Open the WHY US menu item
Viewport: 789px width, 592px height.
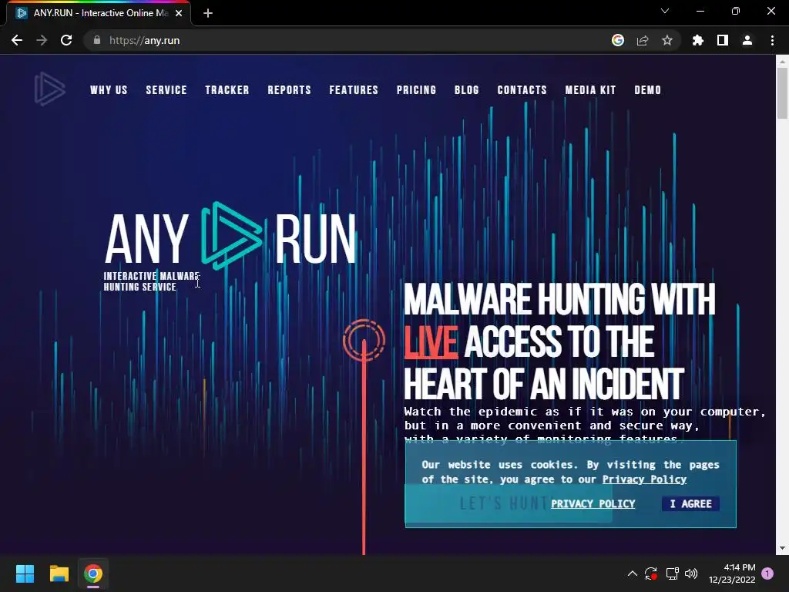point(109,90)
